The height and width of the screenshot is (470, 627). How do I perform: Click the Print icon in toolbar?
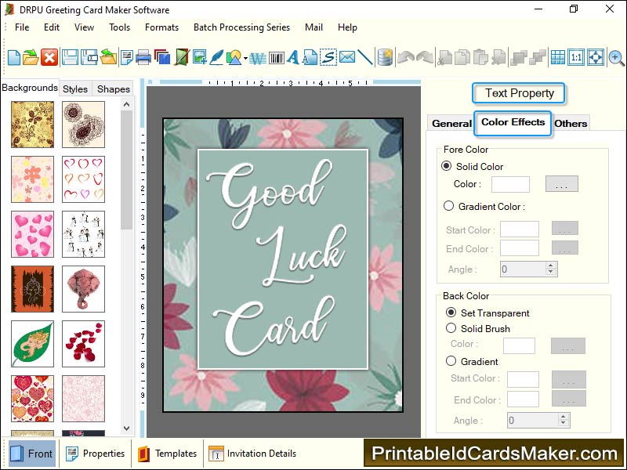click(x=143, y=57)
